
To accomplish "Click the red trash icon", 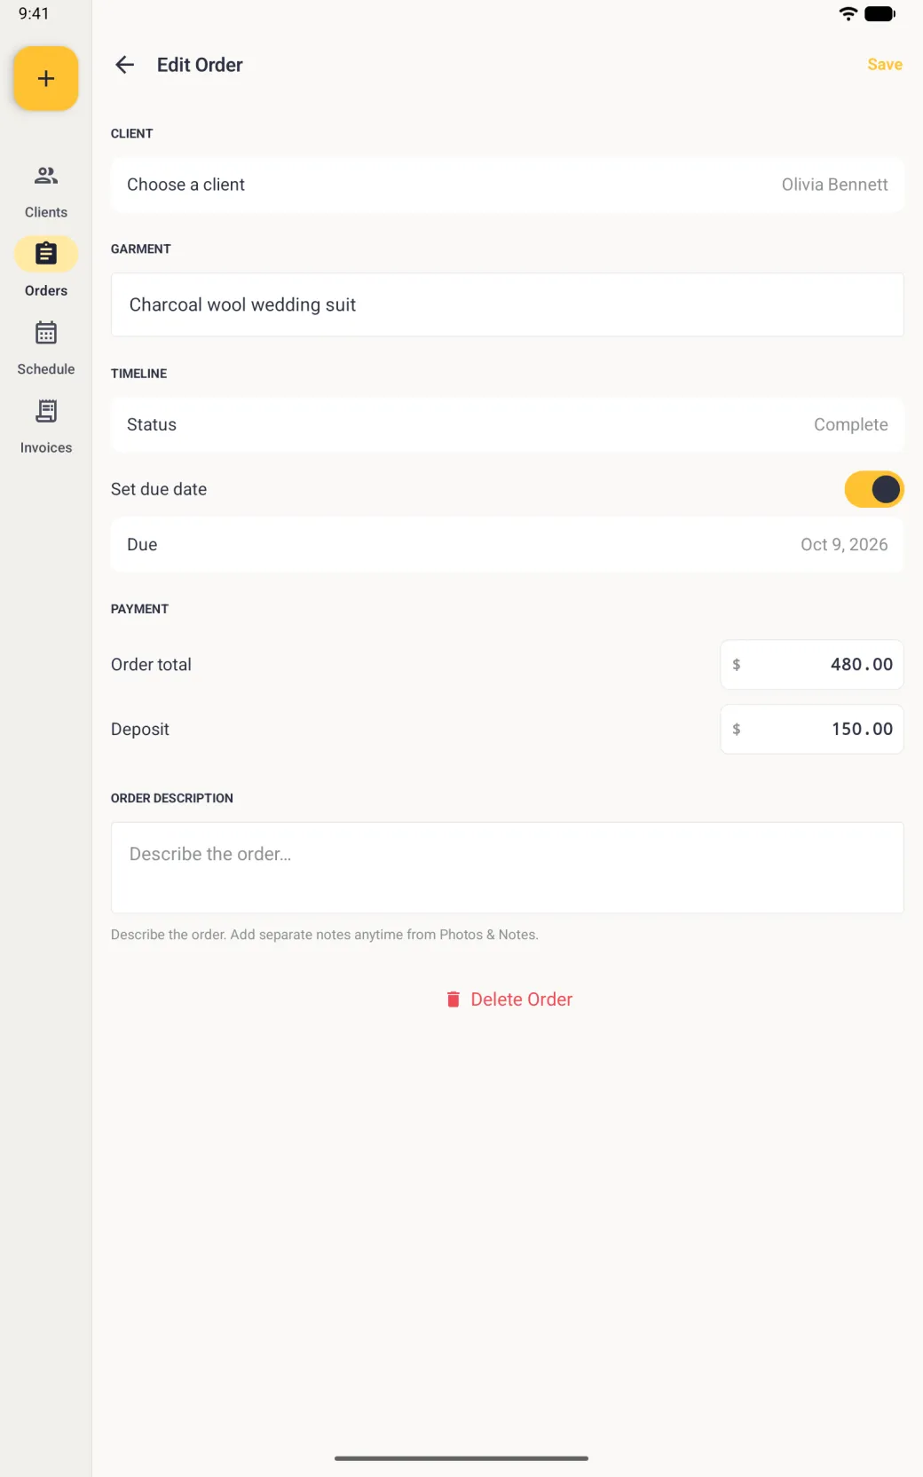I will (453, 999).
